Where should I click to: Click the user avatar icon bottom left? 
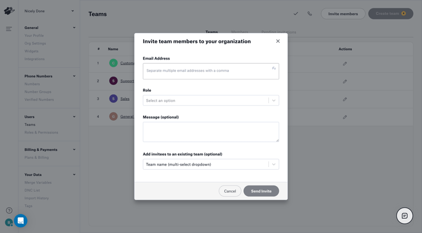8,222
